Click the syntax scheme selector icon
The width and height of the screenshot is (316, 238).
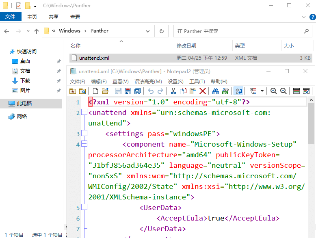tap(253, 91)
